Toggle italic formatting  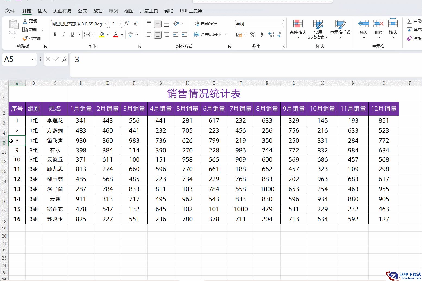(64, 35)
